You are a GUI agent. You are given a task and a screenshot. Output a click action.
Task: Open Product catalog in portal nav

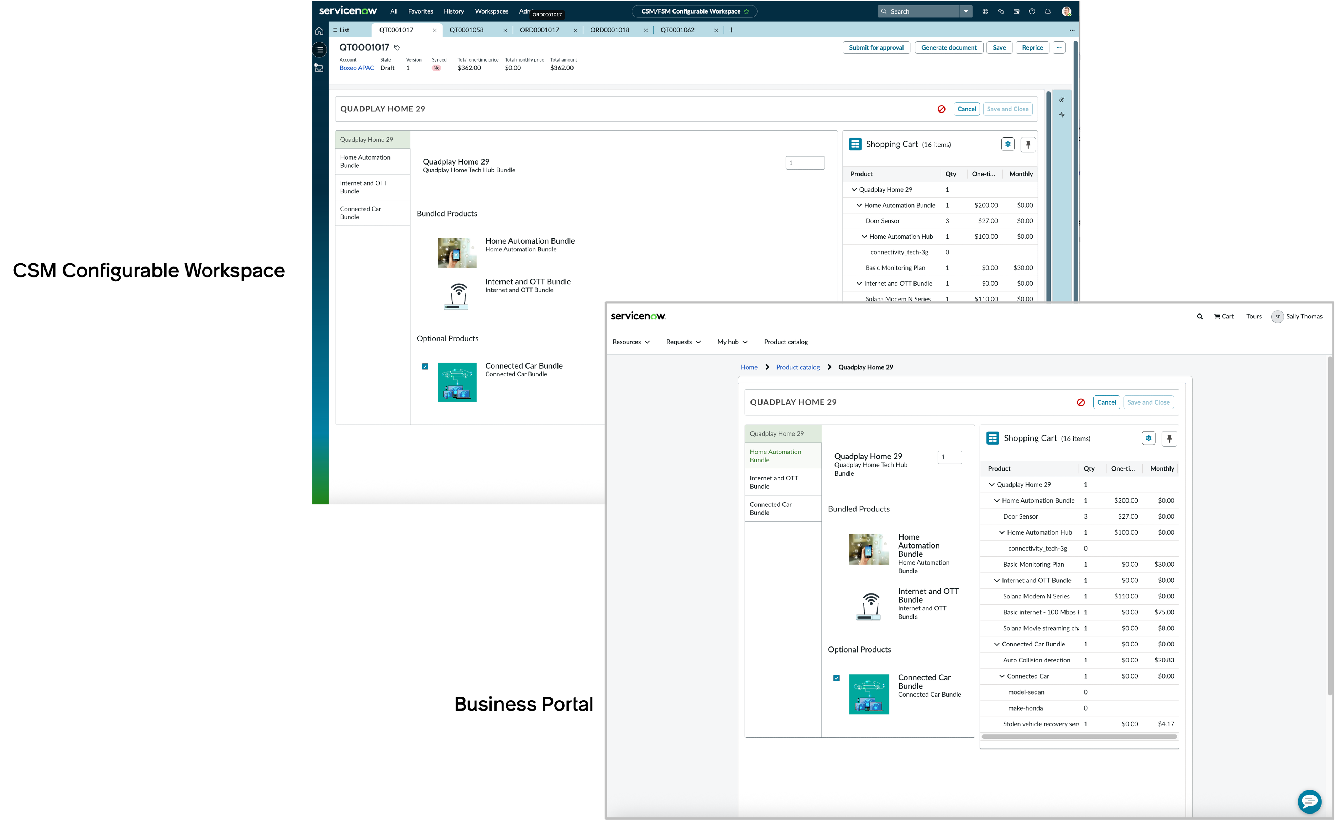(x=786, y=342)
